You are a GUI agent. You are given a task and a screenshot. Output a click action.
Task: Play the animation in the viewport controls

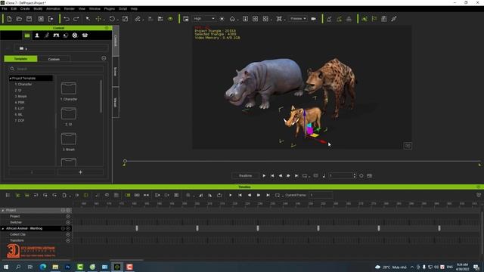264,176
